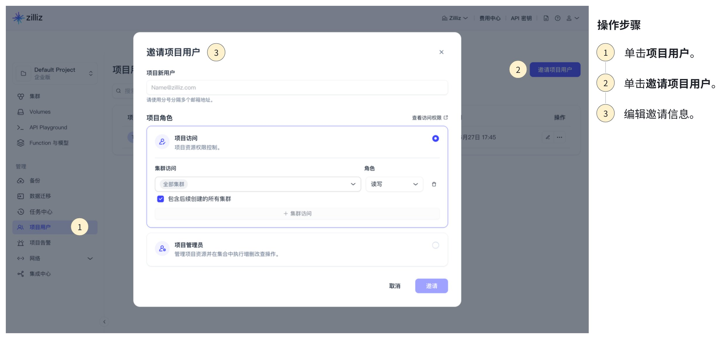Open 集成中心 in the sidebar
Image resolution: width=721 pixels, height=339 pixels.
(x=40, y=274)
